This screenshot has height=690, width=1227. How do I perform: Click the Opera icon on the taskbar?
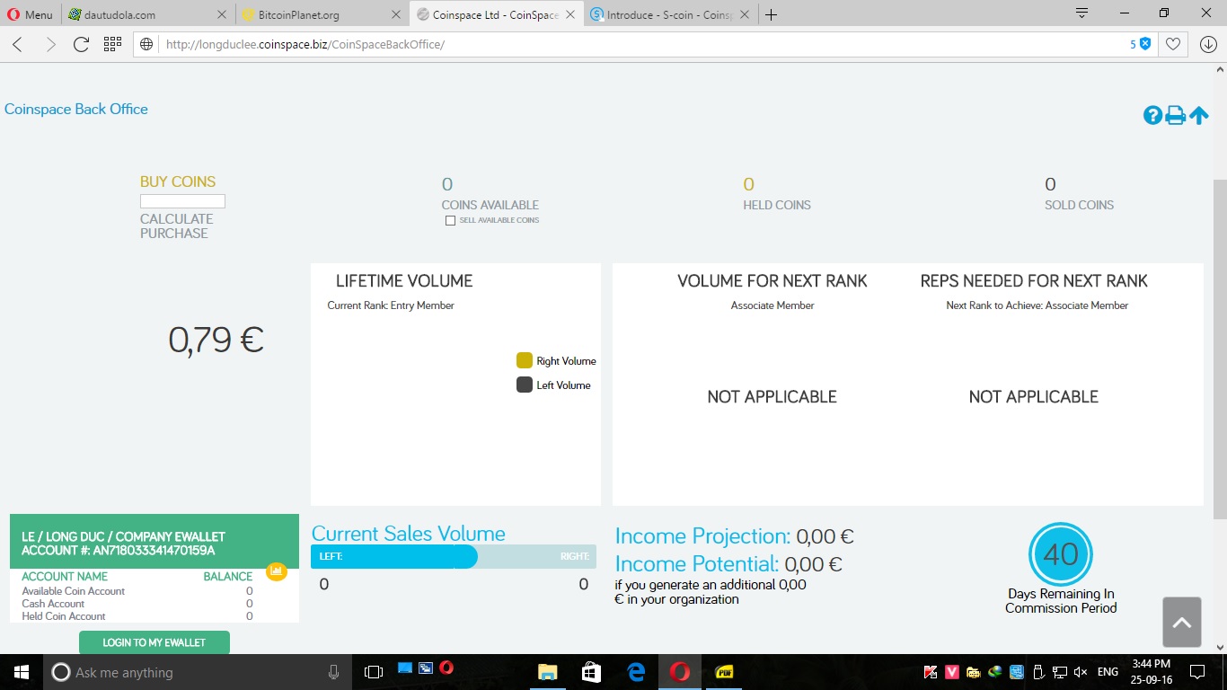coord(680,672)
